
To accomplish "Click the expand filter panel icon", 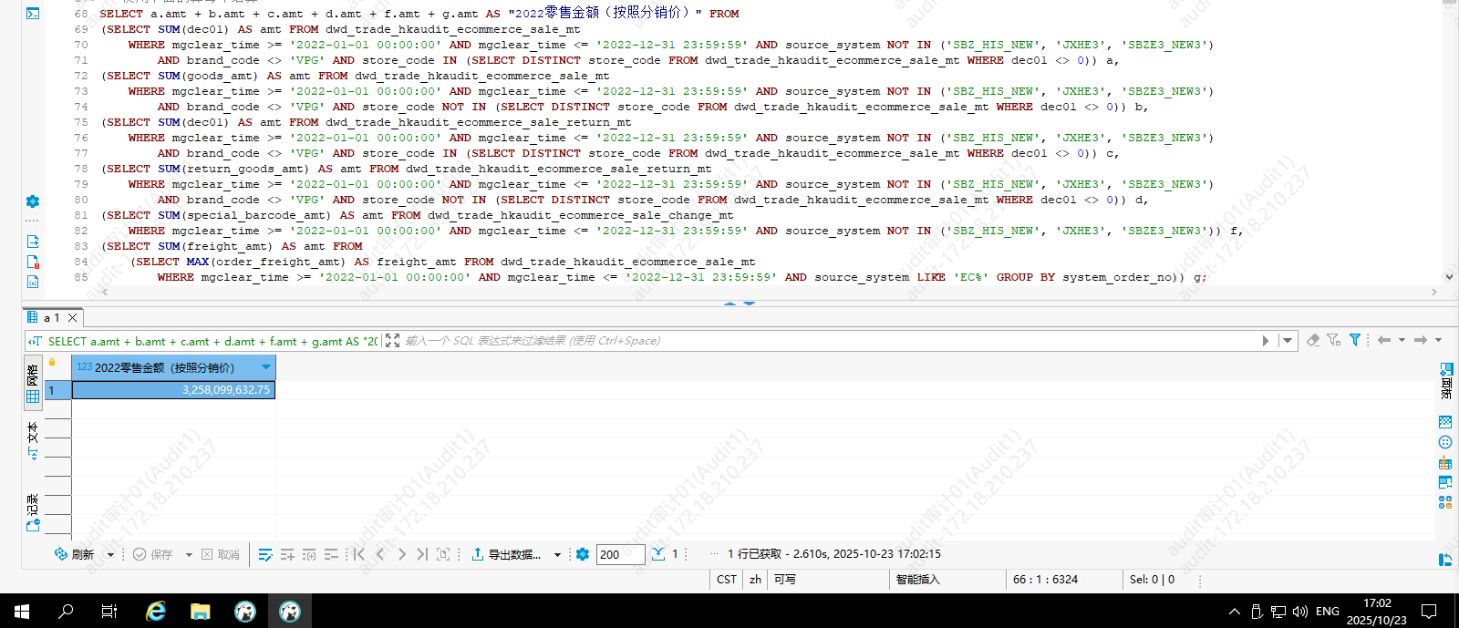I will (x=392, y=340).
